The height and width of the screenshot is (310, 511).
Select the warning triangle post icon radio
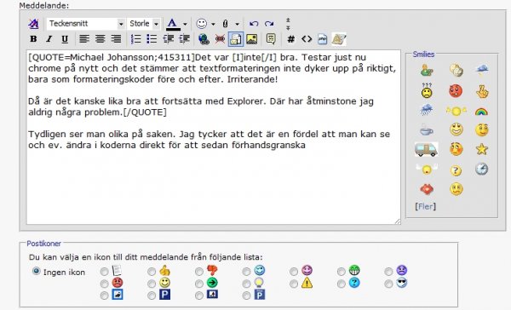(294, 284)
